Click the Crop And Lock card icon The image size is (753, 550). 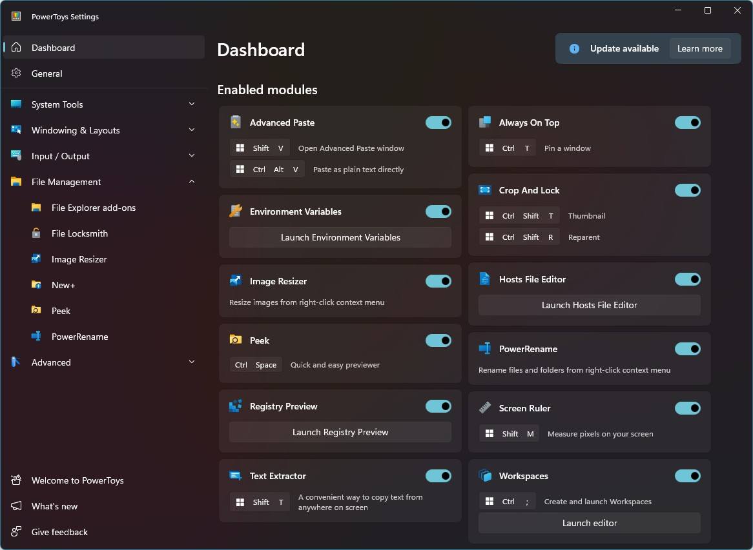(485, 190)
